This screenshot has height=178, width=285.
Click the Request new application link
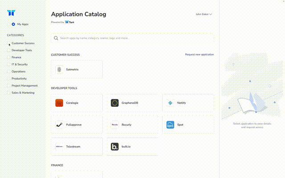point(199,54)
